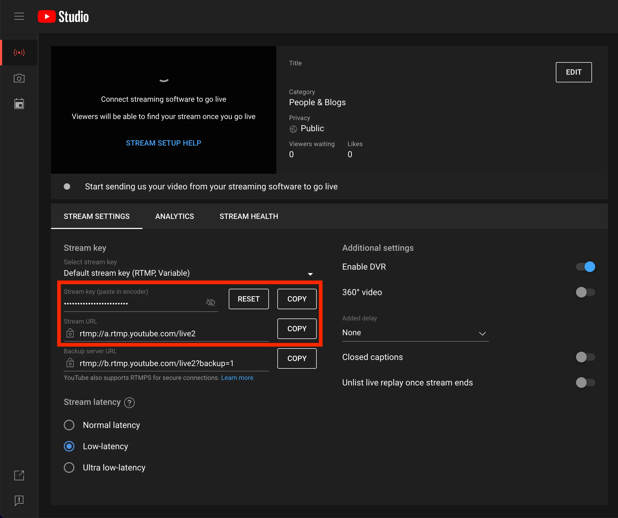Toggle Unlist live replay once stream ends
This screenshot has width=618, height=518.
click(585, 383)
